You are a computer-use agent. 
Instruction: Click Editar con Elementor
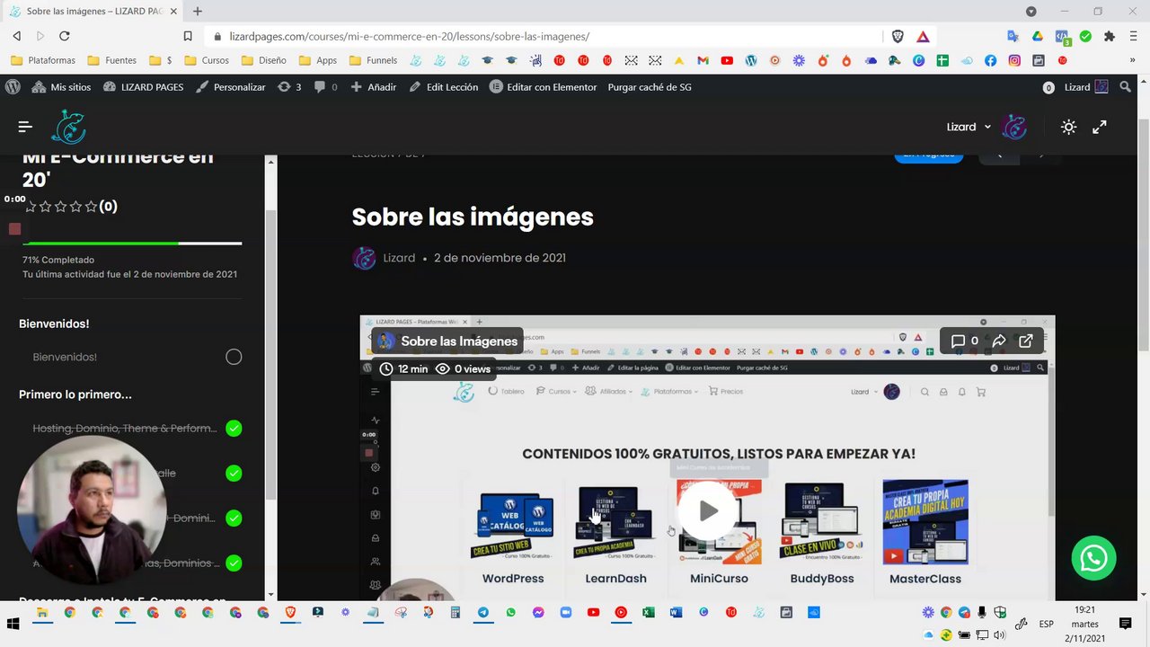543,87
